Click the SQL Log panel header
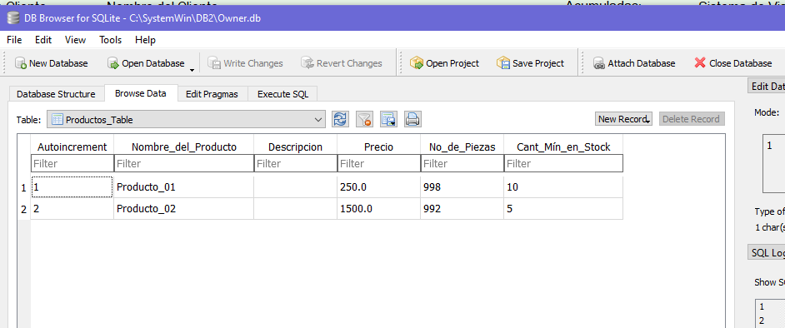This screenshot has height=328, width=785. pos(766,253)
